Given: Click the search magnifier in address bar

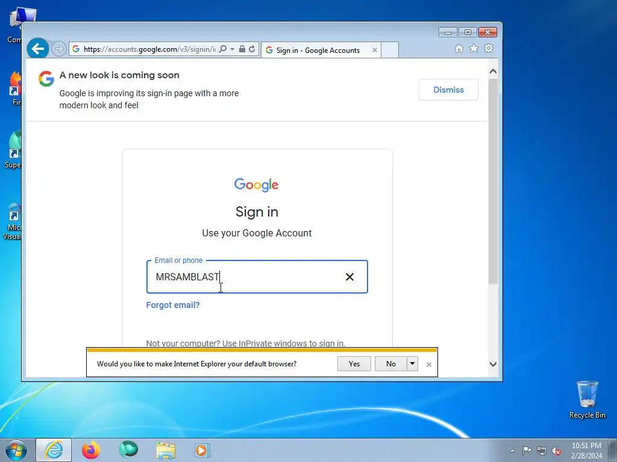Looking at the screenshot, I should pos(223,49).
